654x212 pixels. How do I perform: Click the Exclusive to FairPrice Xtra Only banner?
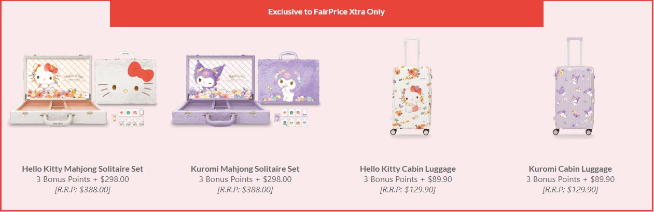326,12
